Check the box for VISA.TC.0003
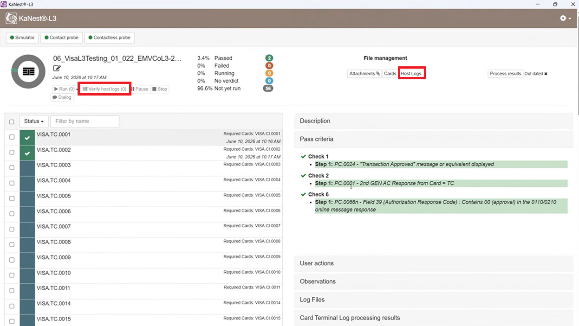Screen dimensions: 579x326 pos(12,168)
